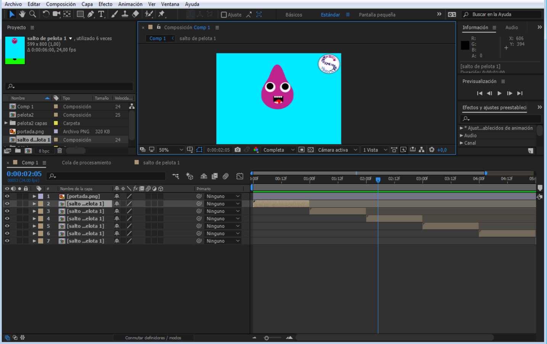This screenshot has width=547, height=344.
Task: Toggle the composition viewer lock icon
Action: coord(159,27)
